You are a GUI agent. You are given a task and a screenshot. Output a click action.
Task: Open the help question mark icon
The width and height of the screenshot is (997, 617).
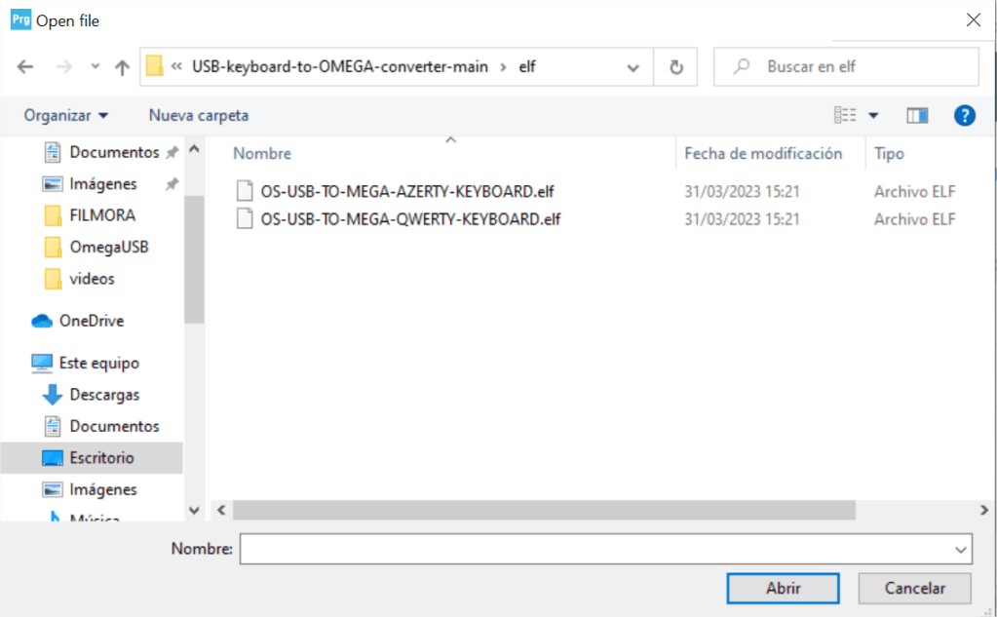click(965, 115)
